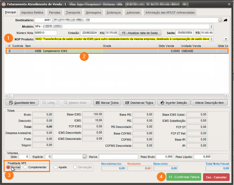This screenshot has width=234, height=185.
Task: Click Peso Líquido input field
Action: [203, 157]
